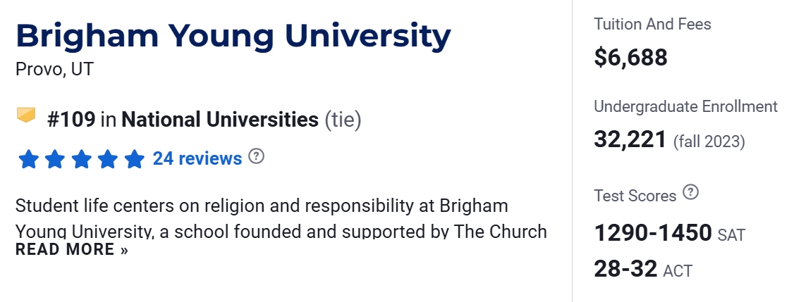
Task: Click the #109 ranking number
Action: 71,120
